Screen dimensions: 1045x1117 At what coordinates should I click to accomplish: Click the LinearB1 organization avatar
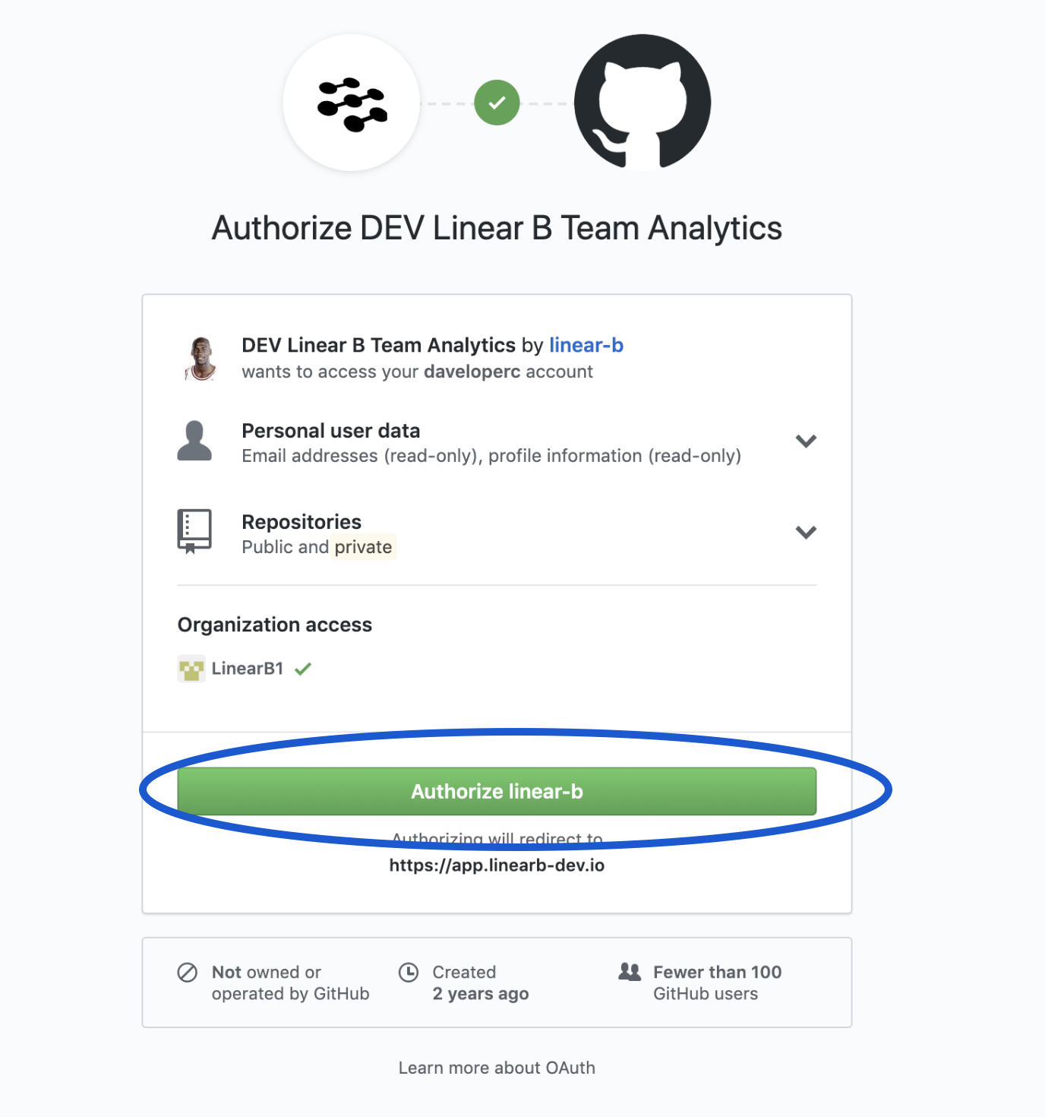191,669
